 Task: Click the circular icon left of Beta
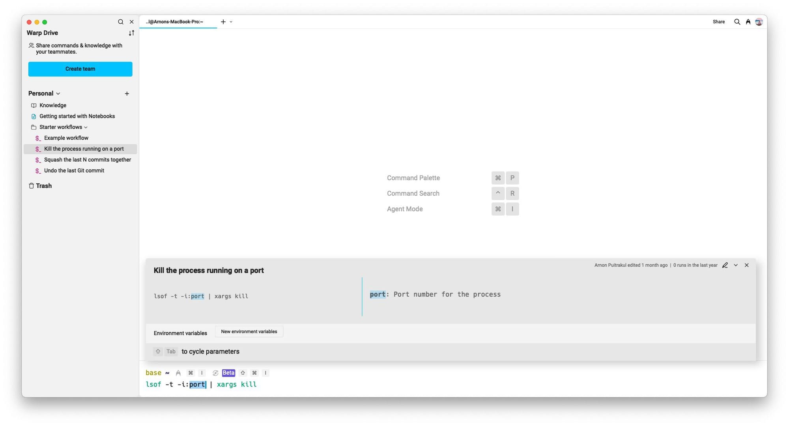click(215, 373)
